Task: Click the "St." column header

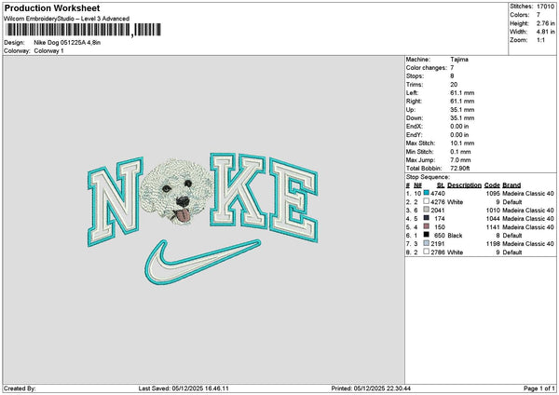Action: pyautogui.click(x=441, y=185)
